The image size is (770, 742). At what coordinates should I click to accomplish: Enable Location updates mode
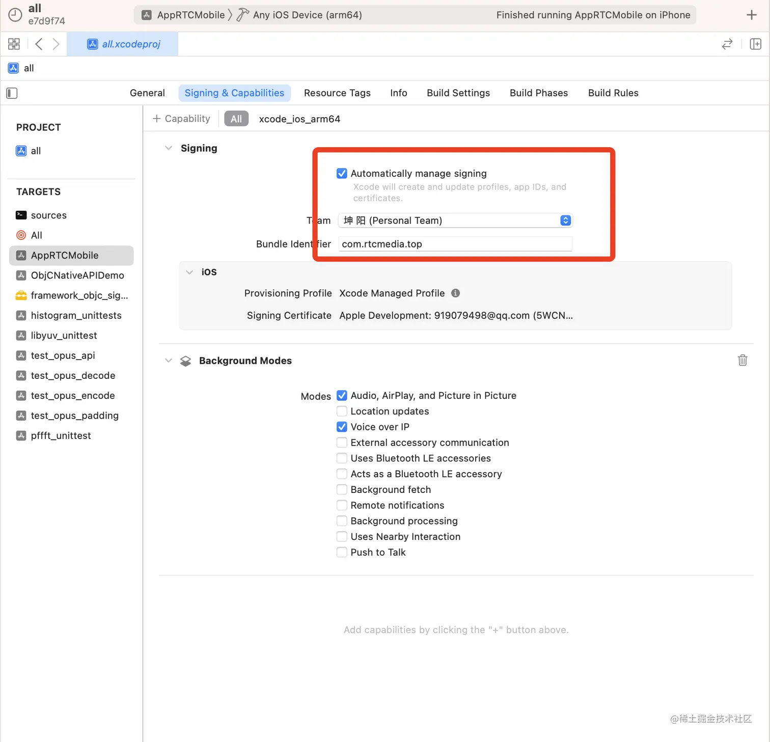342,411
